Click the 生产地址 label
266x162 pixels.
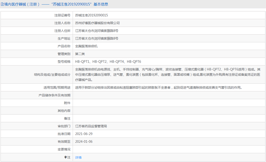[x=64, y=38]
